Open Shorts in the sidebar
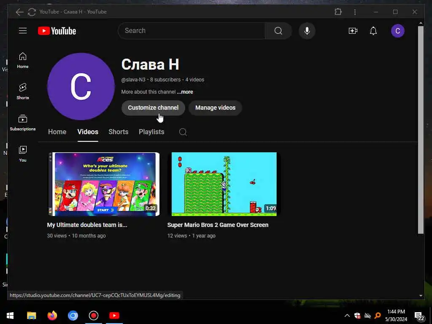Screen dimensions: 432x324 tap(23, 92)
